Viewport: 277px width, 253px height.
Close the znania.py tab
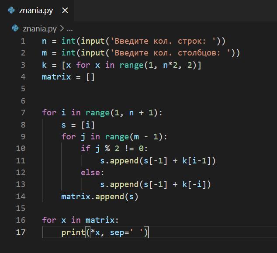pyautogui.click(x=65, y=10)
